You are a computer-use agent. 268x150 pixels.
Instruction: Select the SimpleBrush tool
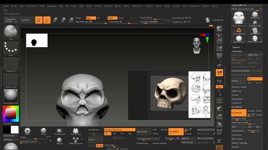[x=239, y=31]
